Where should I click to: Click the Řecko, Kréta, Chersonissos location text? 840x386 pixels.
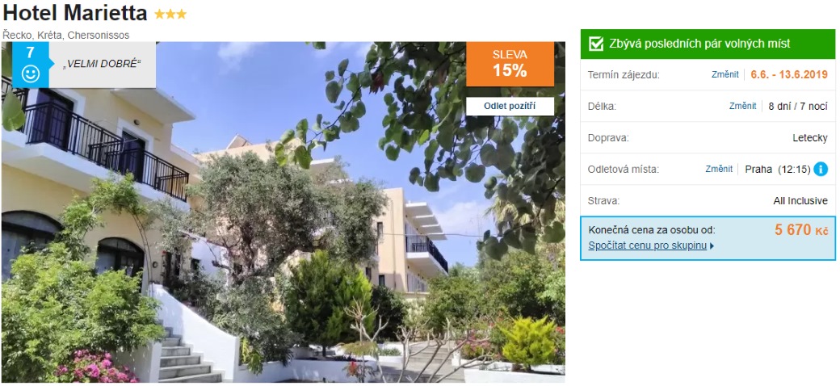pos(66,36)
